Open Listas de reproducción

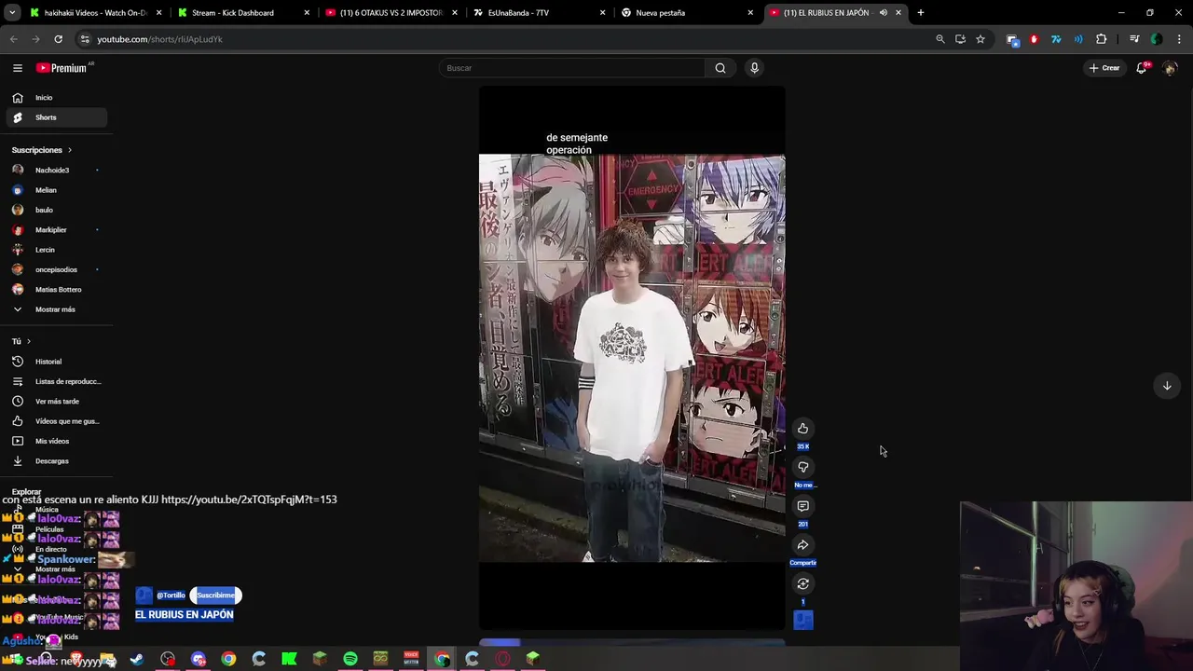tap(57, 382)
